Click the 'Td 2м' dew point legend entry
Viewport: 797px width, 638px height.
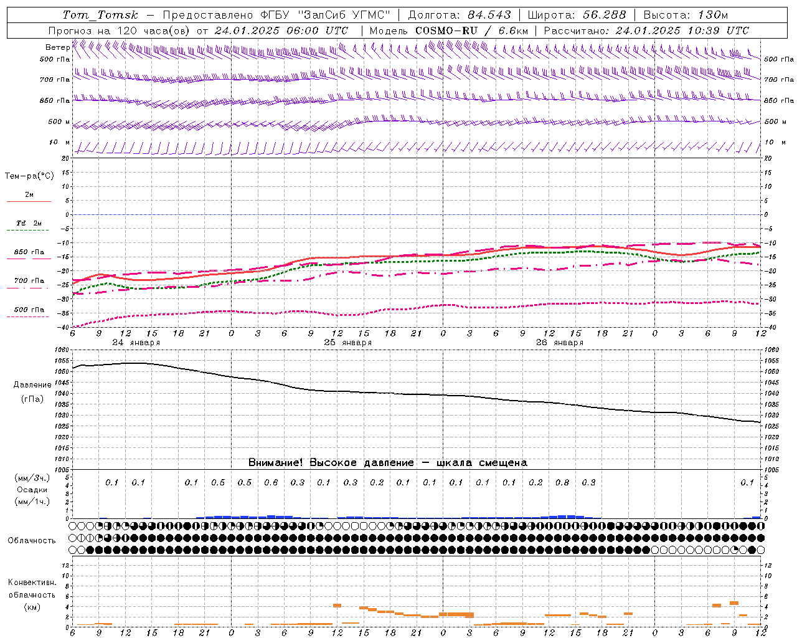pos(29,223)
